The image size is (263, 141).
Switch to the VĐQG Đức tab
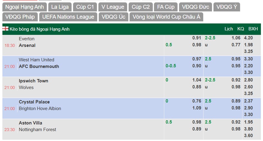coord(195,7)
